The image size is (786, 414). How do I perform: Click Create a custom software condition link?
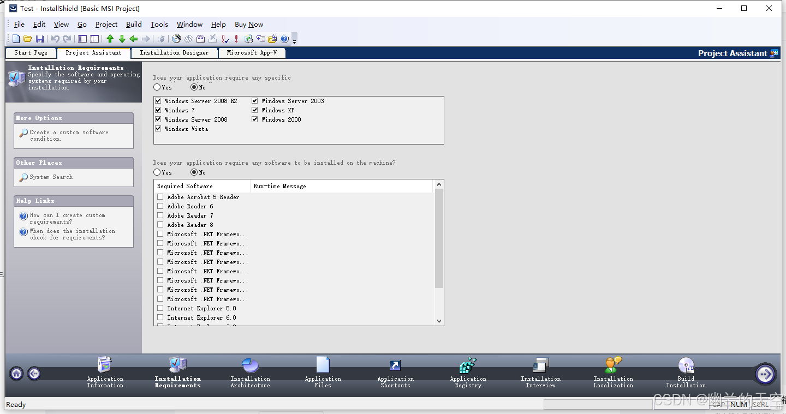(x=69, y=135)
